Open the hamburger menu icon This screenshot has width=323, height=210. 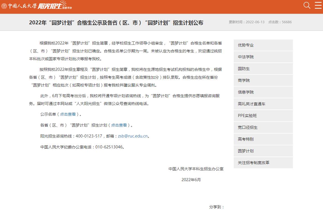tap(318, 5)
